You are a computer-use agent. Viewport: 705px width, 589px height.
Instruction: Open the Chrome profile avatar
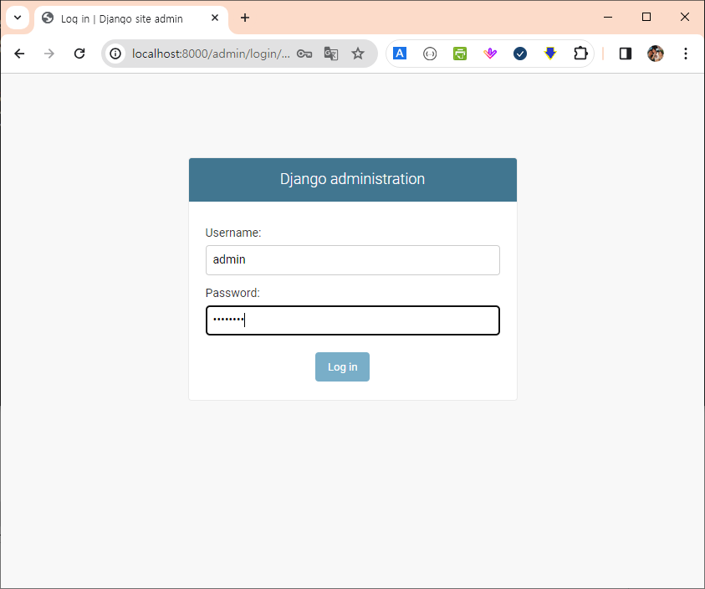pyautogui.click(x=656, y=54)
